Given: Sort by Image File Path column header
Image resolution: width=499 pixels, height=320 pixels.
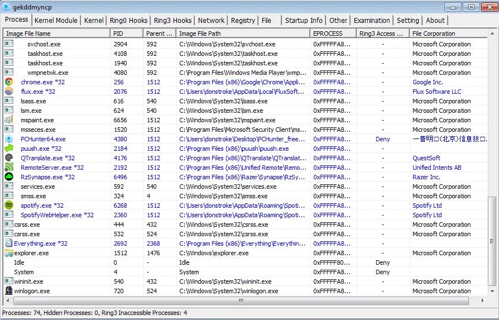Looking at the screenshot, I should pyautogui.click(x=243, y=34).
